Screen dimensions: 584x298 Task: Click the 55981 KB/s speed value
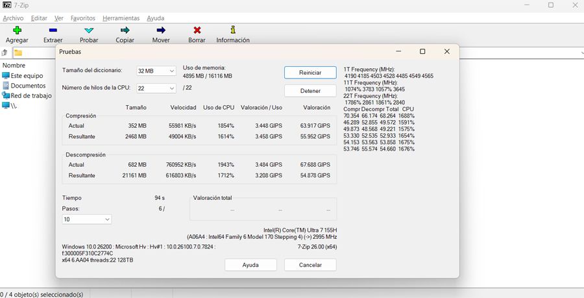pyautogui.click(x=182, y=125)
